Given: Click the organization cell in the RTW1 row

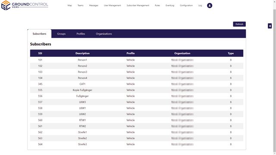Looking at the screenshot, I should pos(182,120).
